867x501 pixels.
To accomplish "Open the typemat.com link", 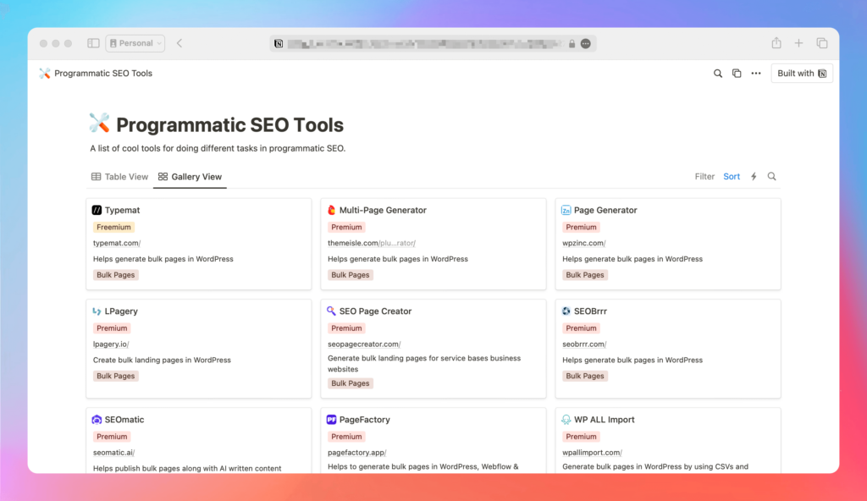I will coord(117,243).
